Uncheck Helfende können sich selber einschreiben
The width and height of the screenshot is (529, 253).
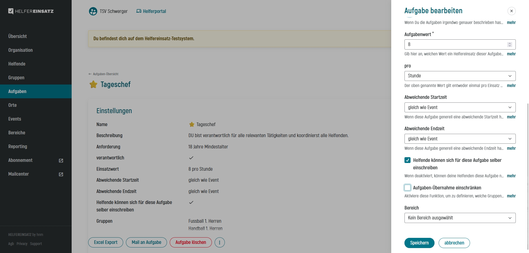pos(407,160)
